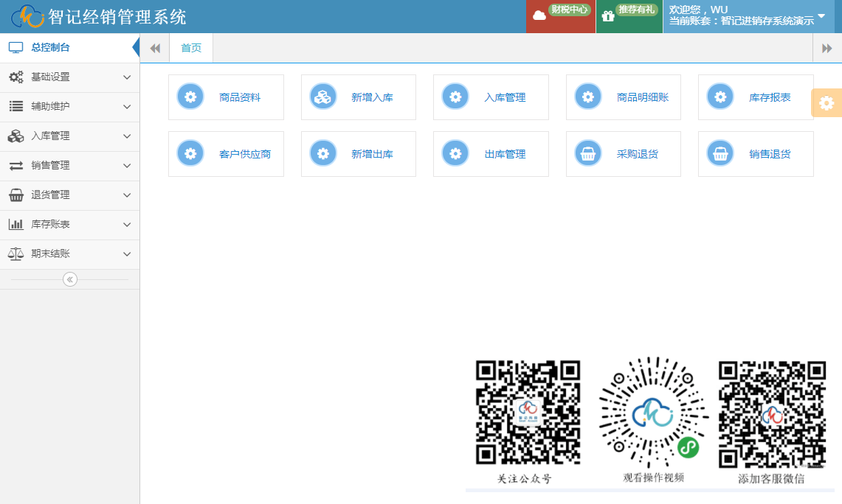
Task: Click the 客户供应商 shortcut label
Action: coord(245,155)
